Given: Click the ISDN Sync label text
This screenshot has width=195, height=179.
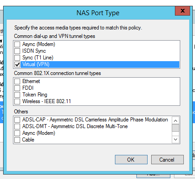Looking at the screenshot, I should [x=34, y=51].
